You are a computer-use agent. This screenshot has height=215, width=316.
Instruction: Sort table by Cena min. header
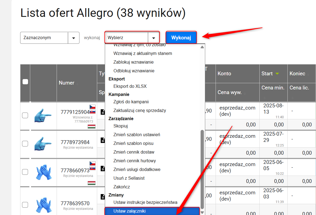(273, 88)
